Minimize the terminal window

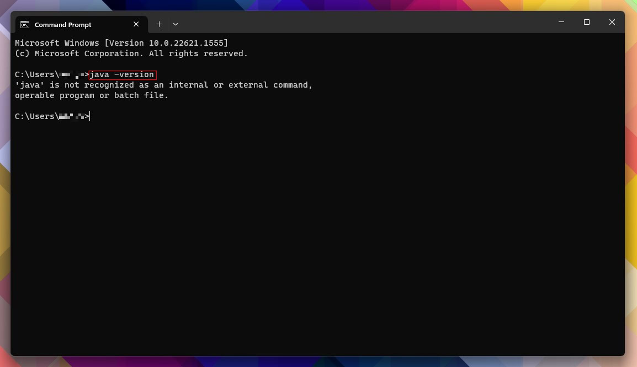click(561, 22)
